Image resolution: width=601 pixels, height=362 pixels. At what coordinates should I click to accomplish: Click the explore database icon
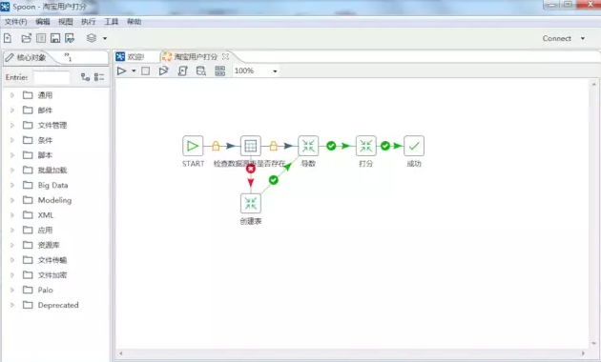click(x=201, y=70)
